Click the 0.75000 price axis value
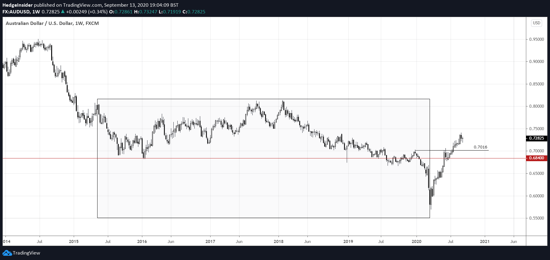 pos(537,129)
